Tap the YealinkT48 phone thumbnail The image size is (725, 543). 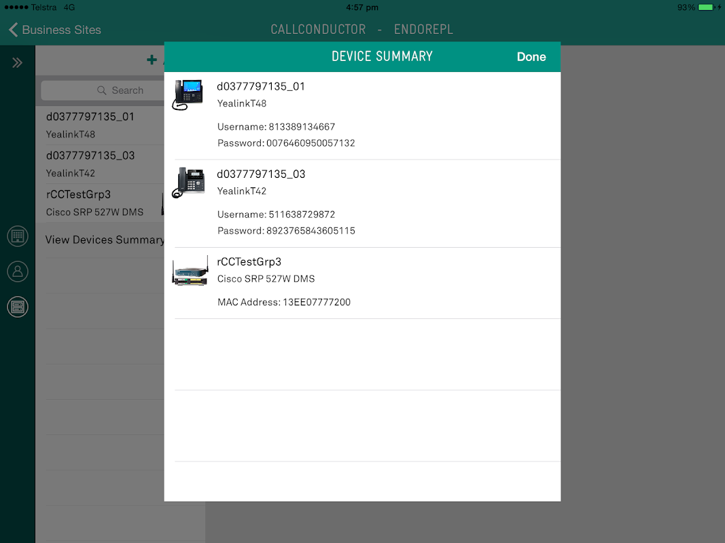click(x=188, y=94)
